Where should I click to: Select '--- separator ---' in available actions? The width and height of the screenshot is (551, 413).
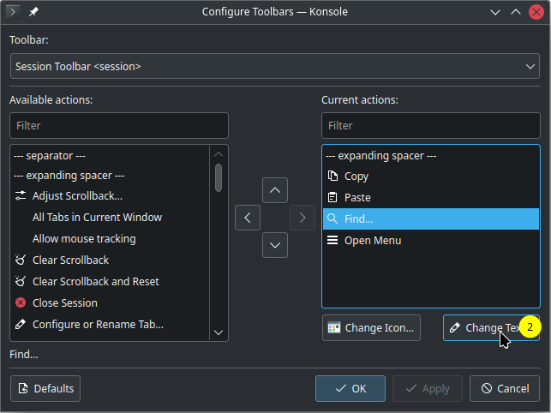(50, 156)
